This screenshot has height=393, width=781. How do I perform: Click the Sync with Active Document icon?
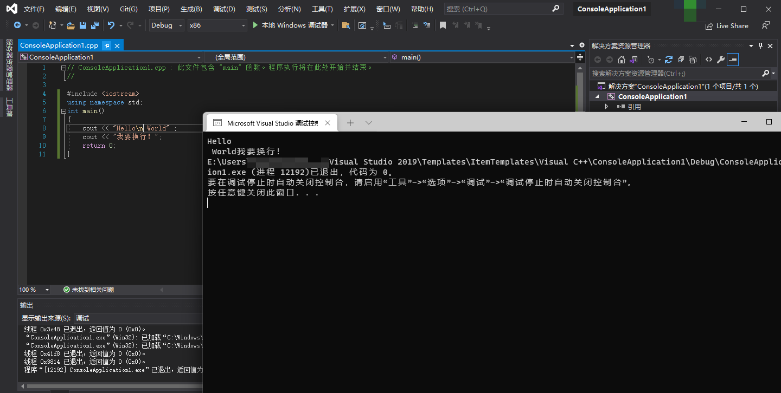[668, 60]
